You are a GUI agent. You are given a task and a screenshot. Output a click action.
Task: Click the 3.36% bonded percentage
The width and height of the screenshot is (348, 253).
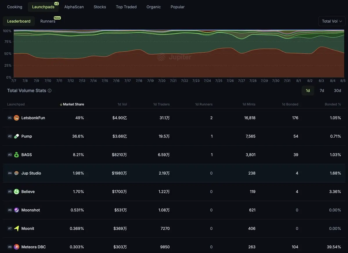[335, 192]
